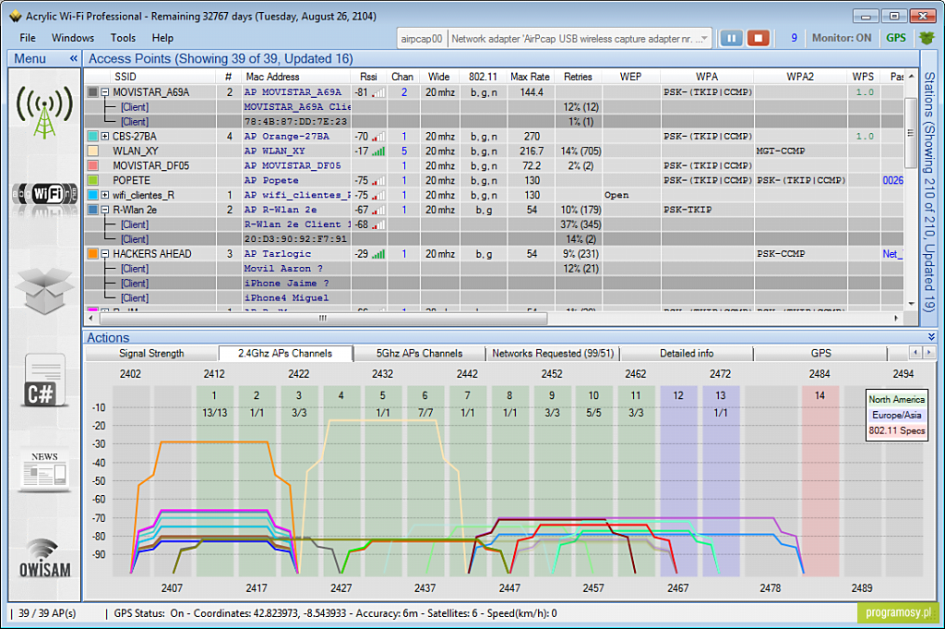Collapse the R-Wlan 2e tree node
The image size is (945, 629).
pyautogui.click(x=105, y=210)
